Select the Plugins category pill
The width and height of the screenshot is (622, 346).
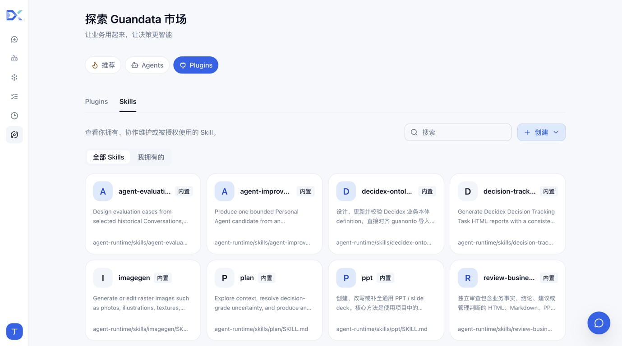tap(196, 65)
